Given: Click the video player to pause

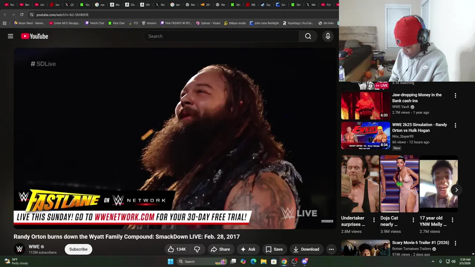Looking at the screenshot, I should point(174,138).
